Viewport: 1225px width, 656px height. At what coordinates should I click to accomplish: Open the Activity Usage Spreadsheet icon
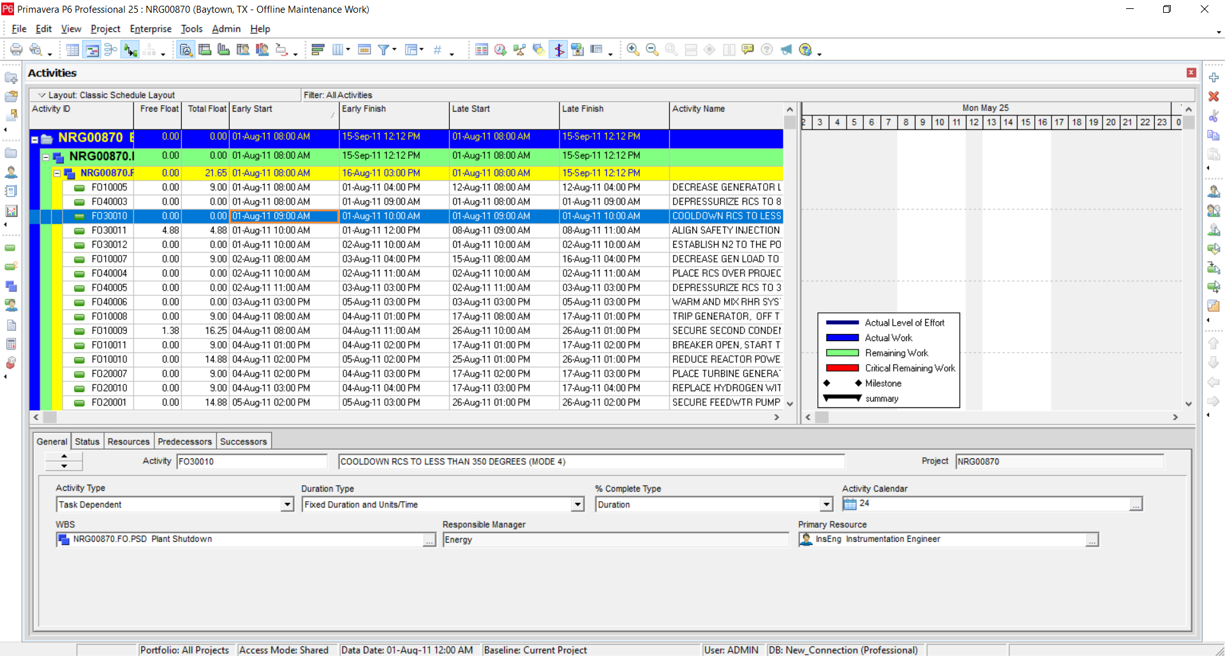(205, 50)
